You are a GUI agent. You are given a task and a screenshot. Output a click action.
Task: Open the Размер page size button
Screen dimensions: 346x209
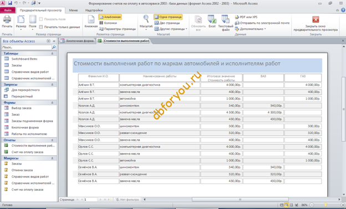pos(21,23)
